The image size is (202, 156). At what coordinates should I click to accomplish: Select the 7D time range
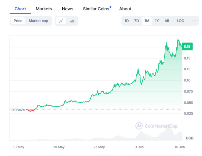(137, 21)
